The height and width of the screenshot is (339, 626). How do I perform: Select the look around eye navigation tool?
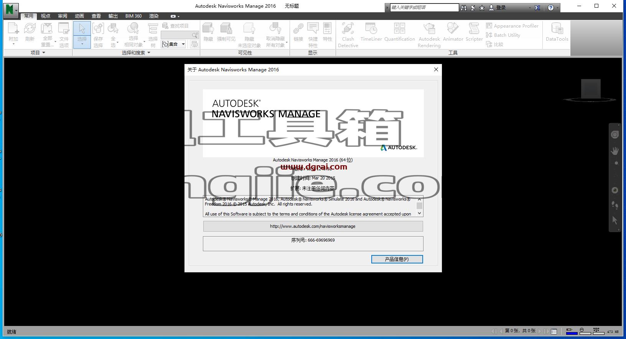[x=615, y=190]
